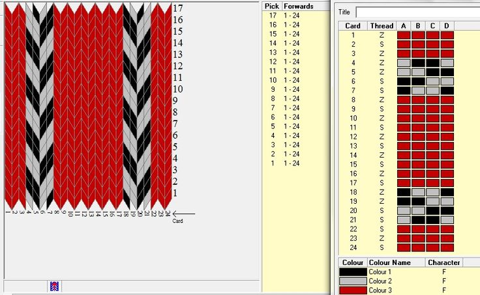Click the Thread column header
Image resolution: width=480 pixels, height=295 pixels.
381,26
